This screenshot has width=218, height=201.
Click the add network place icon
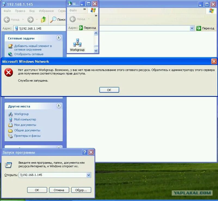point(10,46)
